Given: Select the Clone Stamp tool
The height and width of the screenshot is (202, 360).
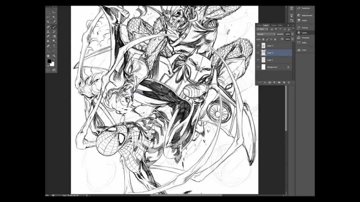Looking at the screenshot, I should tap(48, 31).
